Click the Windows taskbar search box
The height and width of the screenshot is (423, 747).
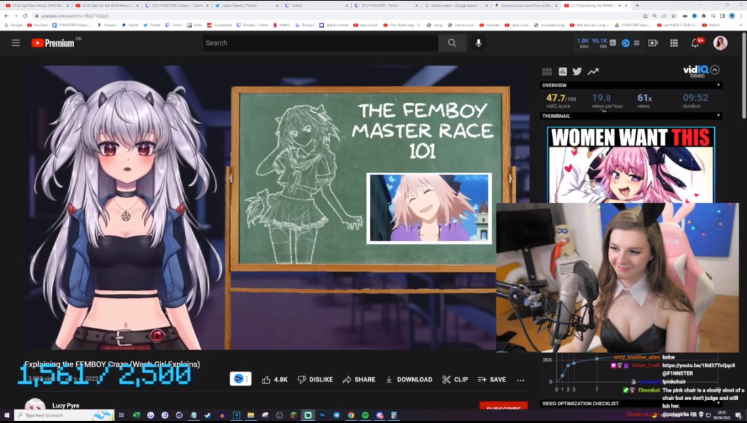[x=64, y=415]
